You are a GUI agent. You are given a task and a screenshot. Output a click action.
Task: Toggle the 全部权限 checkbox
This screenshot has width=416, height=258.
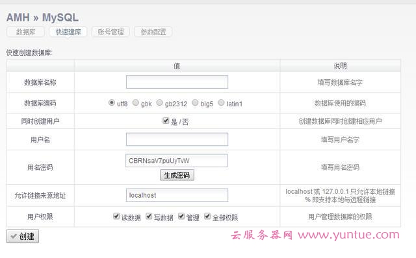pos(207,216)
